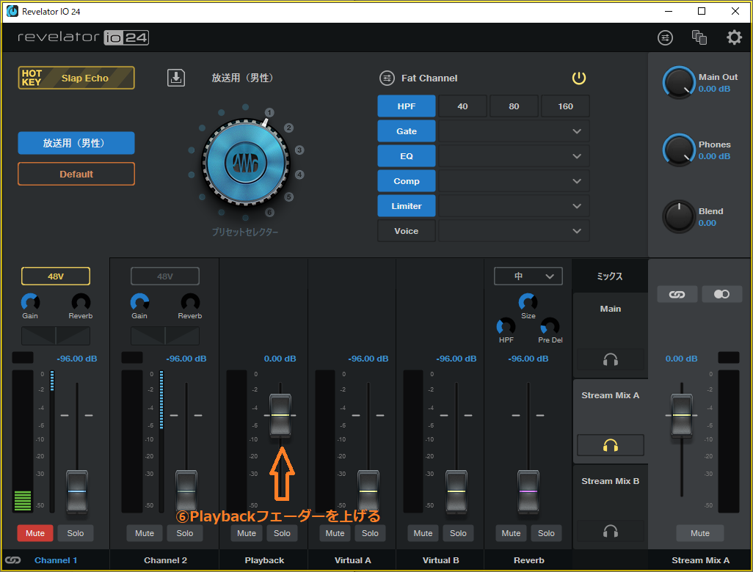753x572 pixels.
Task: Set HPF frequency to 160
Action: pyautogui.click(x=565, y=106)
